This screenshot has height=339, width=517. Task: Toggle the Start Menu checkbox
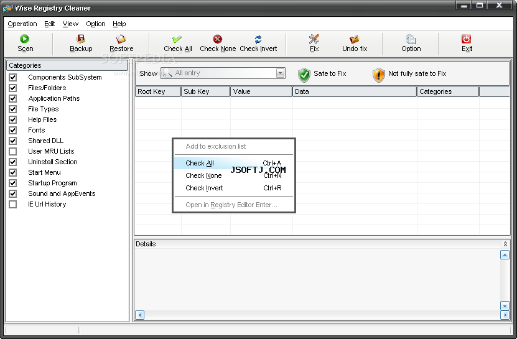point(13,172)
